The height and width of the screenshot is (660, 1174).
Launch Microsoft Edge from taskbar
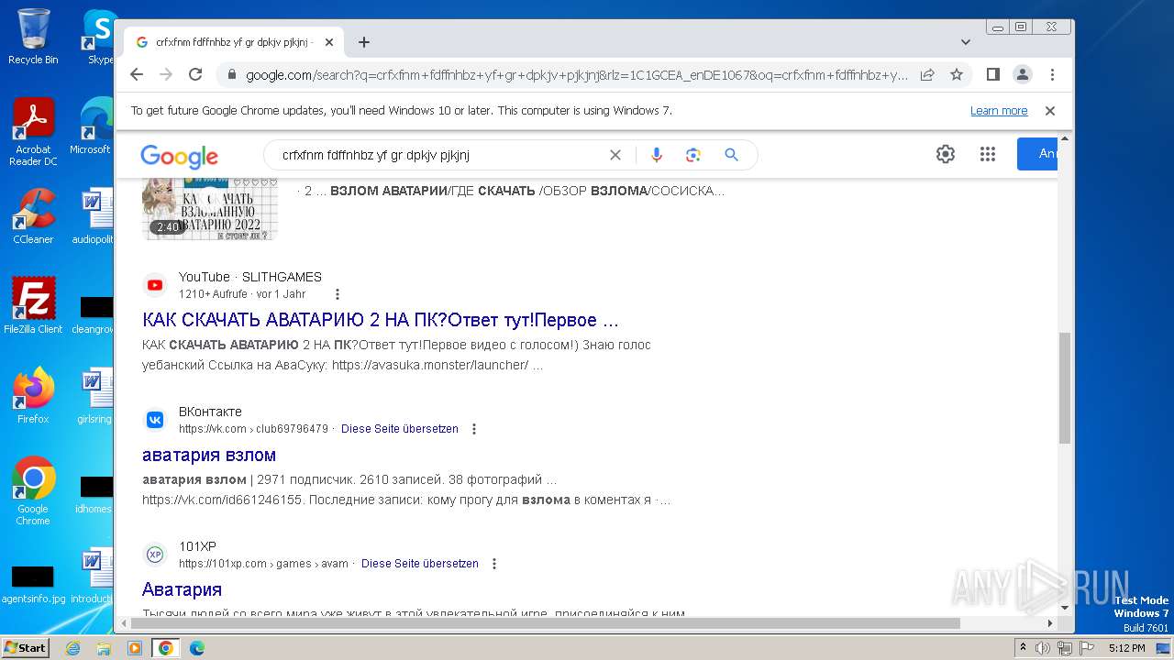coord(196,648)
